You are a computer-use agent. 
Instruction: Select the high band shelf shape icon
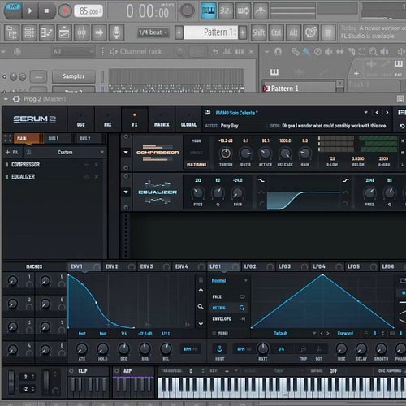(x=346, y=180)
